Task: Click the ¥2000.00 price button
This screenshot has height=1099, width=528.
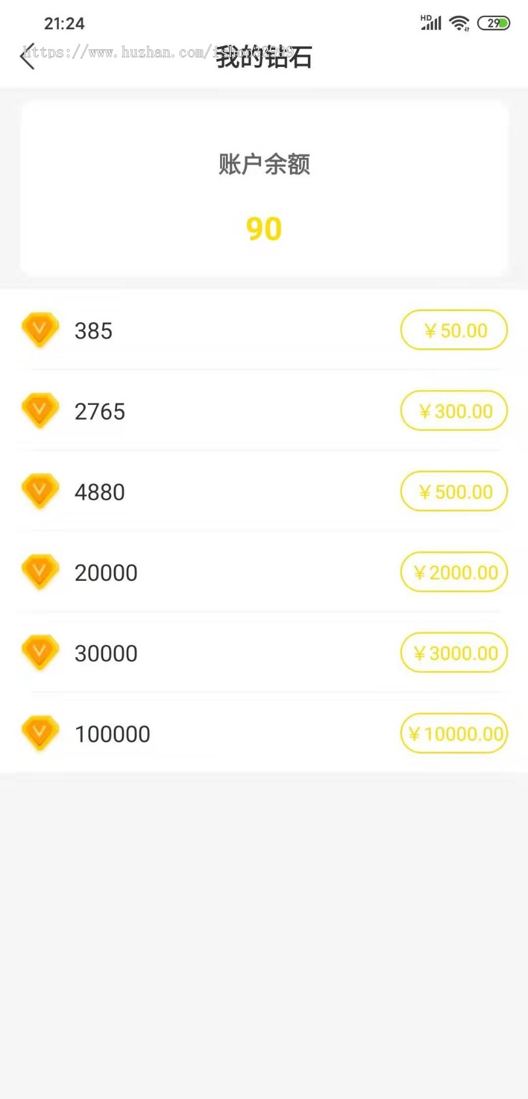Action: click(x=453, y=572)
